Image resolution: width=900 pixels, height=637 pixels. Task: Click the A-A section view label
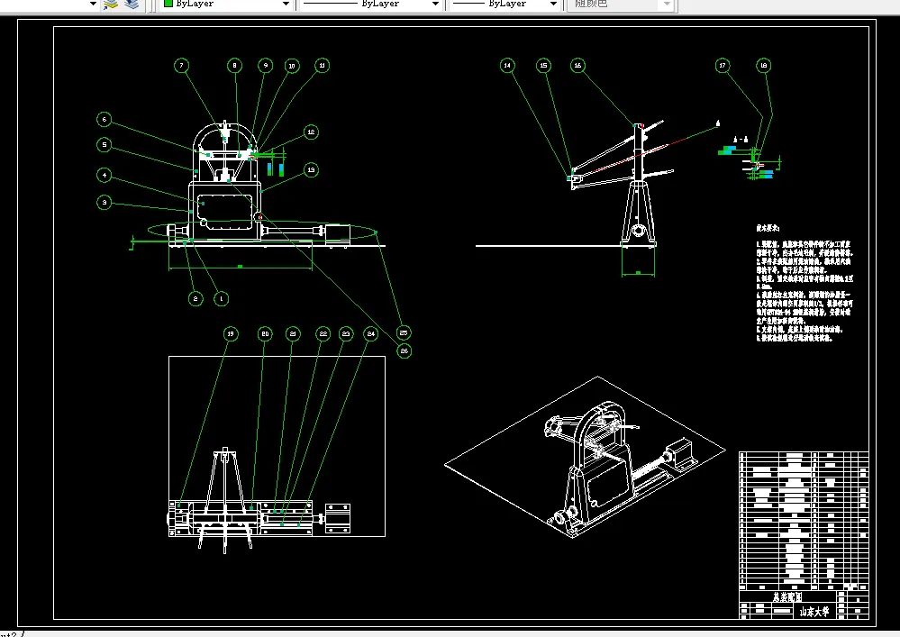tap(741, 140)
